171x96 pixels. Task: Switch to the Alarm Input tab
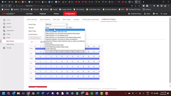pos(56,19)
